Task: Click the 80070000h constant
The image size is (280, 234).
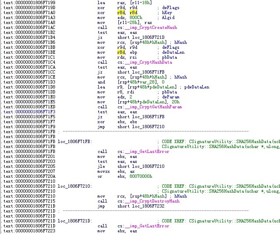Action: click(141, 177)
